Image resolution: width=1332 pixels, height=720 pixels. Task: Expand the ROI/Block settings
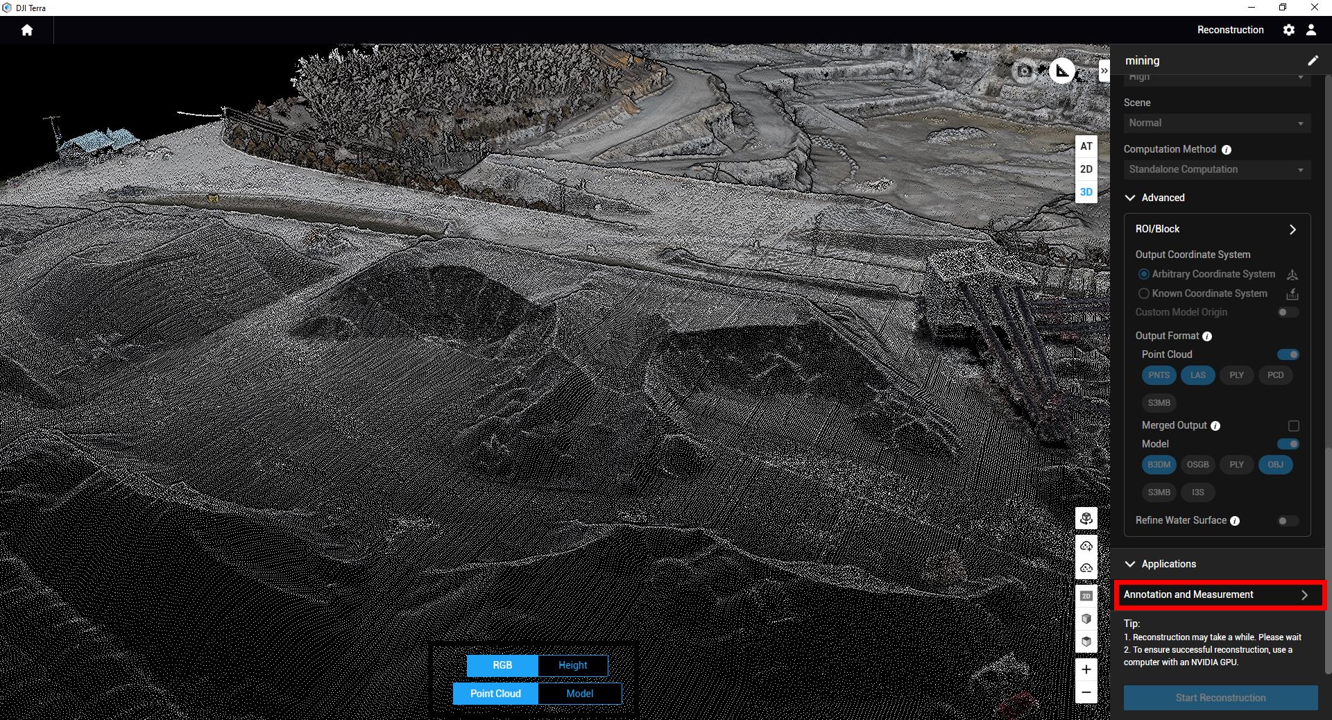1293,229
